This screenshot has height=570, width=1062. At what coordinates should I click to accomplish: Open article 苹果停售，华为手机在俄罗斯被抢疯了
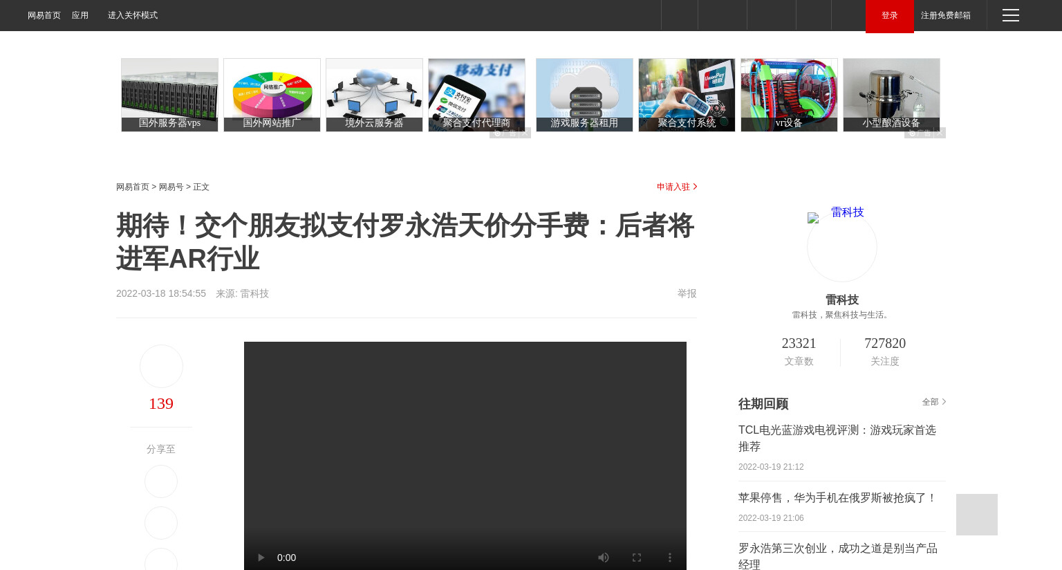[837, 498]
